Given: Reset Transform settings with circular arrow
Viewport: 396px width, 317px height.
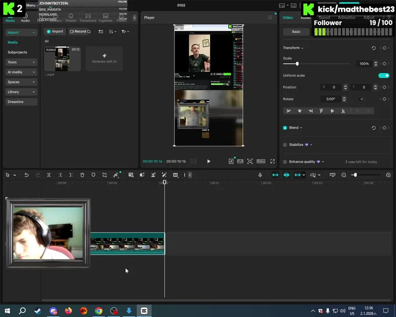Looking at the screenshot, I should [x=374, y=48].
